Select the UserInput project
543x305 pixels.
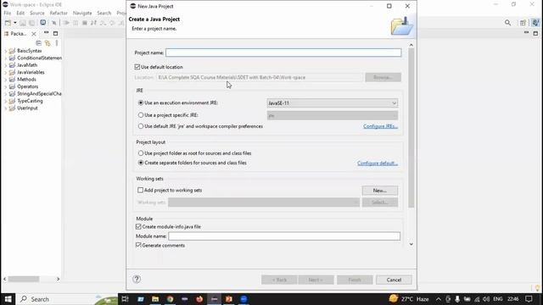27,108
